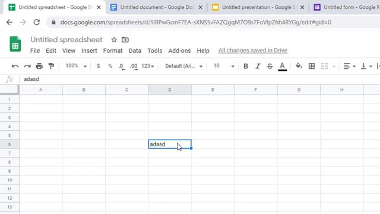The height and width of the screenshot is (214, 380).
Task: Toggle bold formatting
Action: point(245,66)
